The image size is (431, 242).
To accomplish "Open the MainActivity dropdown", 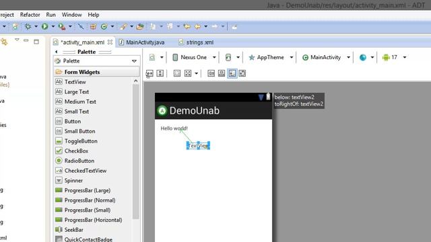I will (x=348, y=57).
